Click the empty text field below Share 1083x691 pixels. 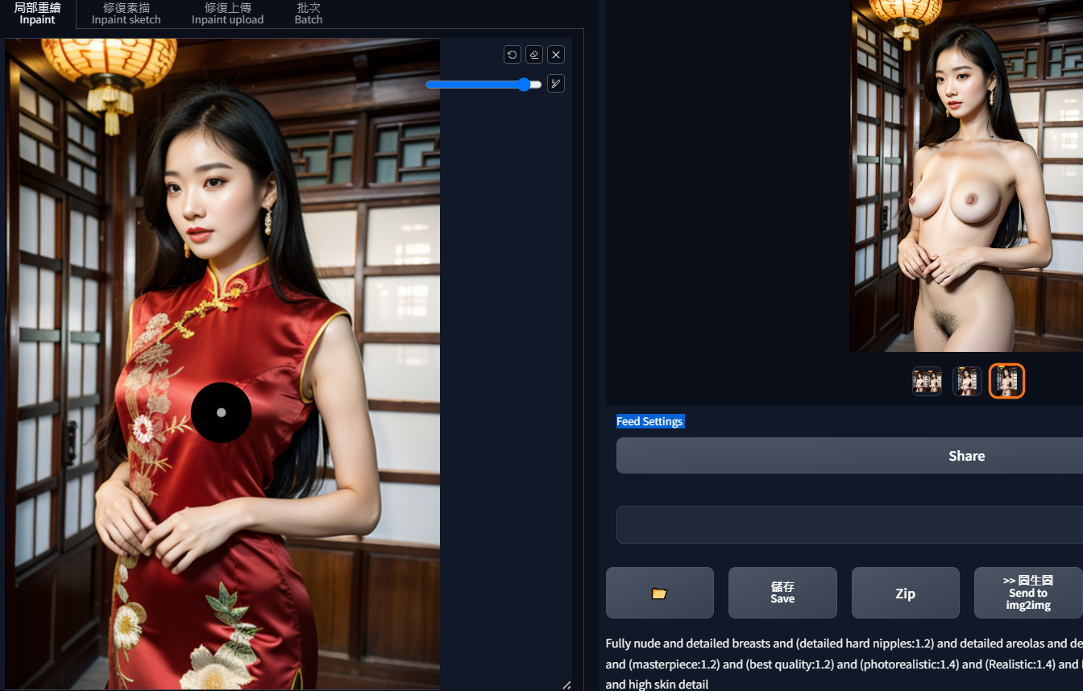tap(850, 524)
